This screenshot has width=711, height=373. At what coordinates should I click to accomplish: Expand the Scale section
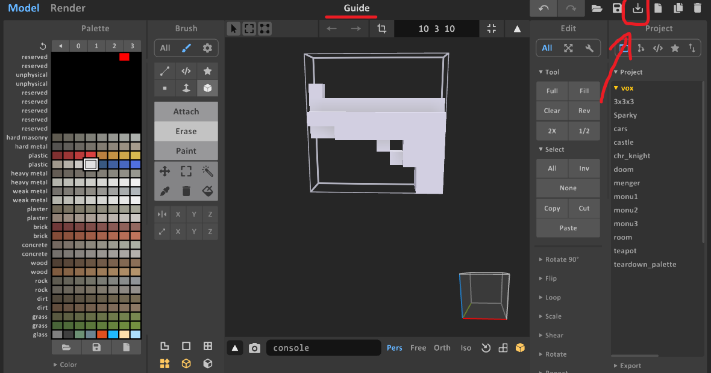[x=550, y=316]
